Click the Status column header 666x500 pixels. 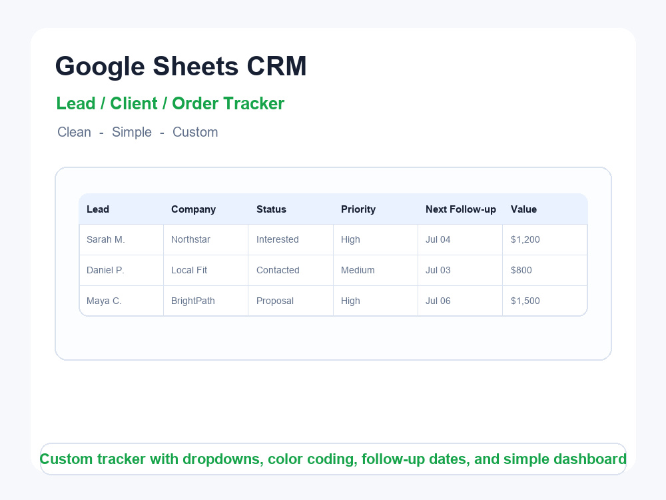291,209
